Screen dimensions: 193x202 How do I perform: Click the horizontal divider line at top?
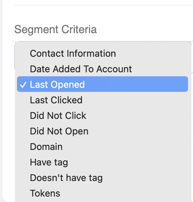[104, 5]
